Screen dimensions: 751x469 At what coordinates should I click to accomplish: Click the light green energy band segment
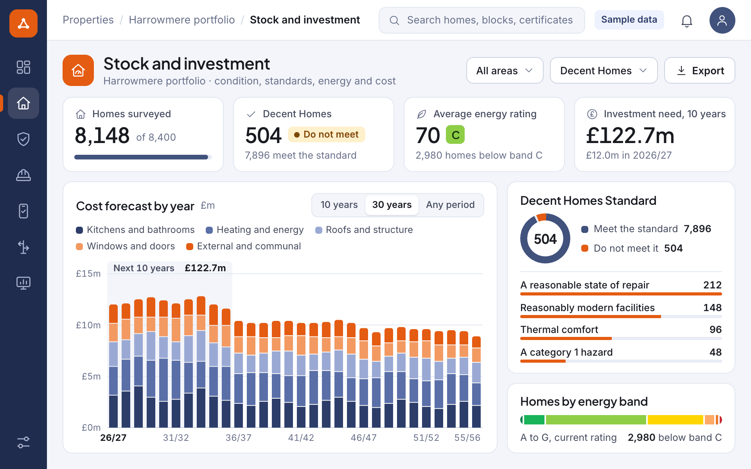596,420
